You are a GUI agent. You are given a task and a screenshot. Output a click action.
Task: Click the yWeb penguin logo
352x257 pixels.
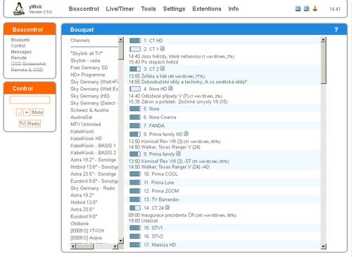coord(19,9)
